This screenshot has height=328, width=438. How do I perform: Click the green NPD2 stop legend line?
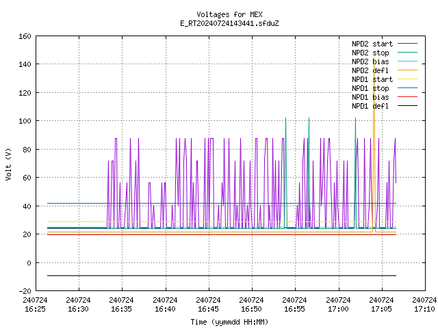coord(407,53)
